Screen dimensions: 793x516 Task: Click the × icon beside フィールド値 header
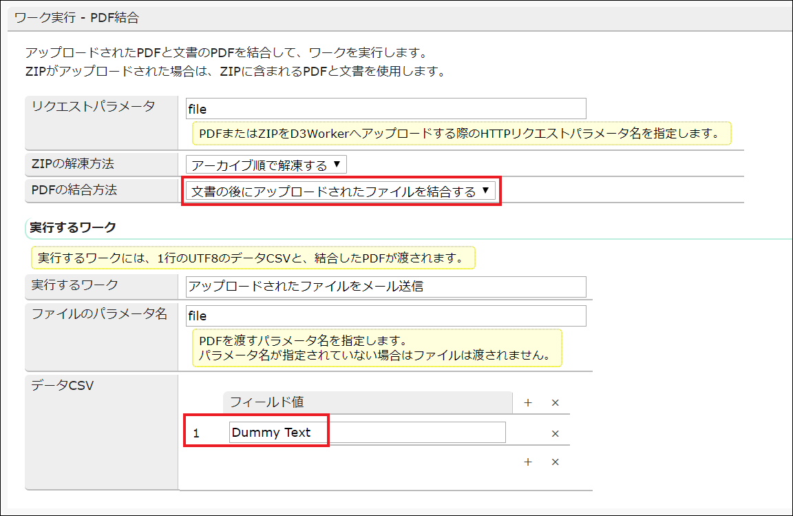pos(556,403)
